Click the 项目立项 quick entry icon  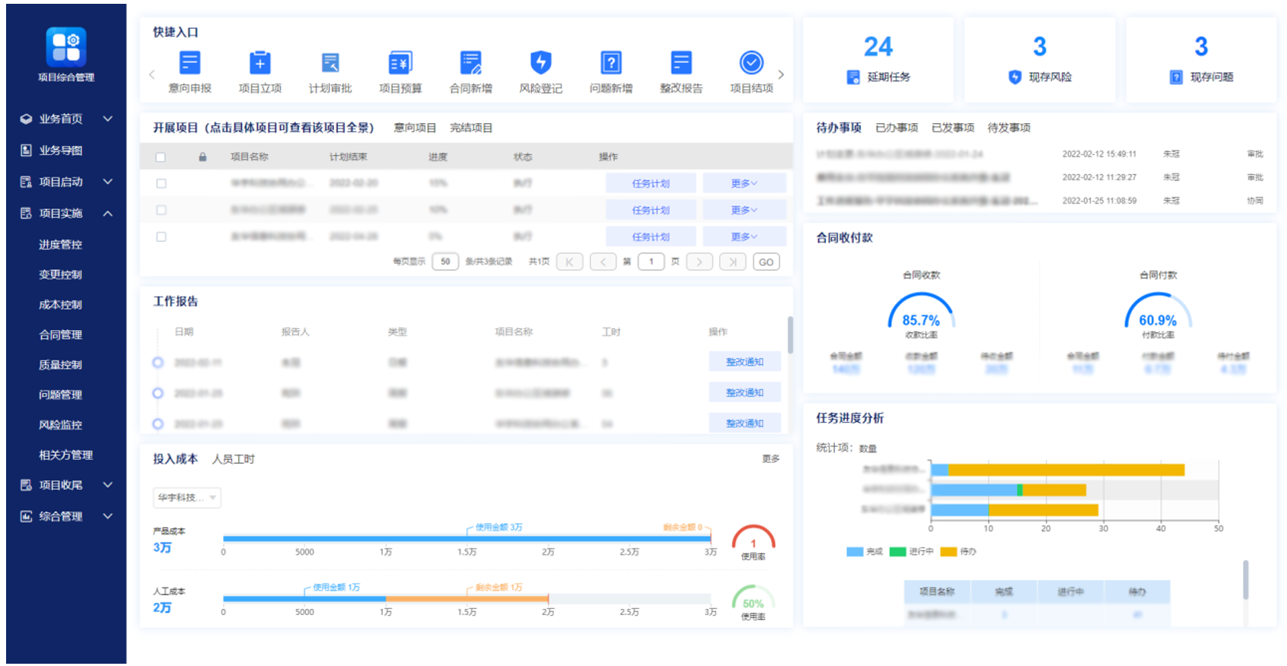click(260, 62)
